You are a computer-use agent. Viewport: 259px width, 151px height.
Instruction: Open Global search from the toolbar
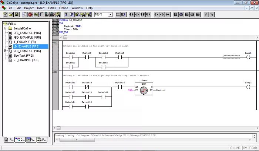tap(58, 14)
